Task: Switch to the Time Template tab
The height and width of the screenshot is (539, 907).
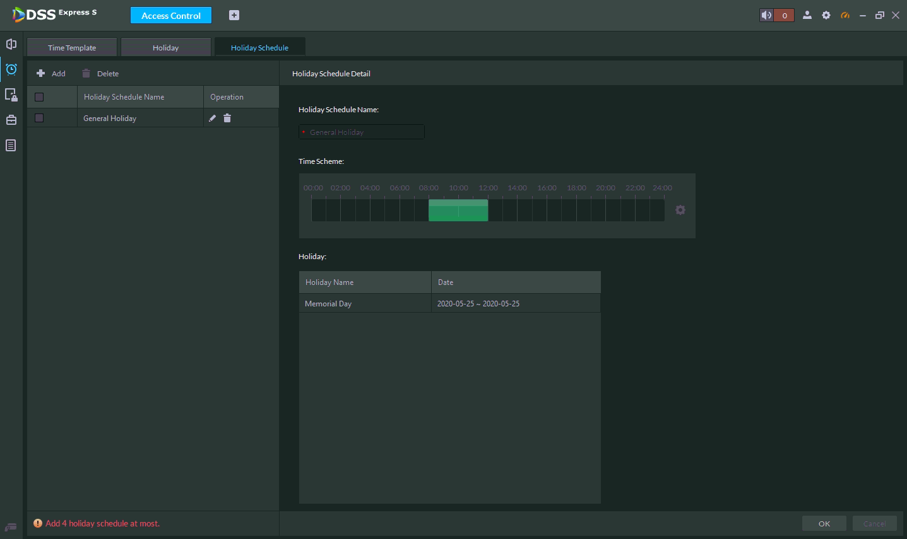Action: pyautogui.click(x=72, y=48)
